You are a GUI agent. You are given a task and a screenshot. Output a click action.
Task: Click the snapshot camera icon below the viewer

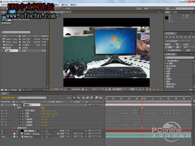(83, 89)
